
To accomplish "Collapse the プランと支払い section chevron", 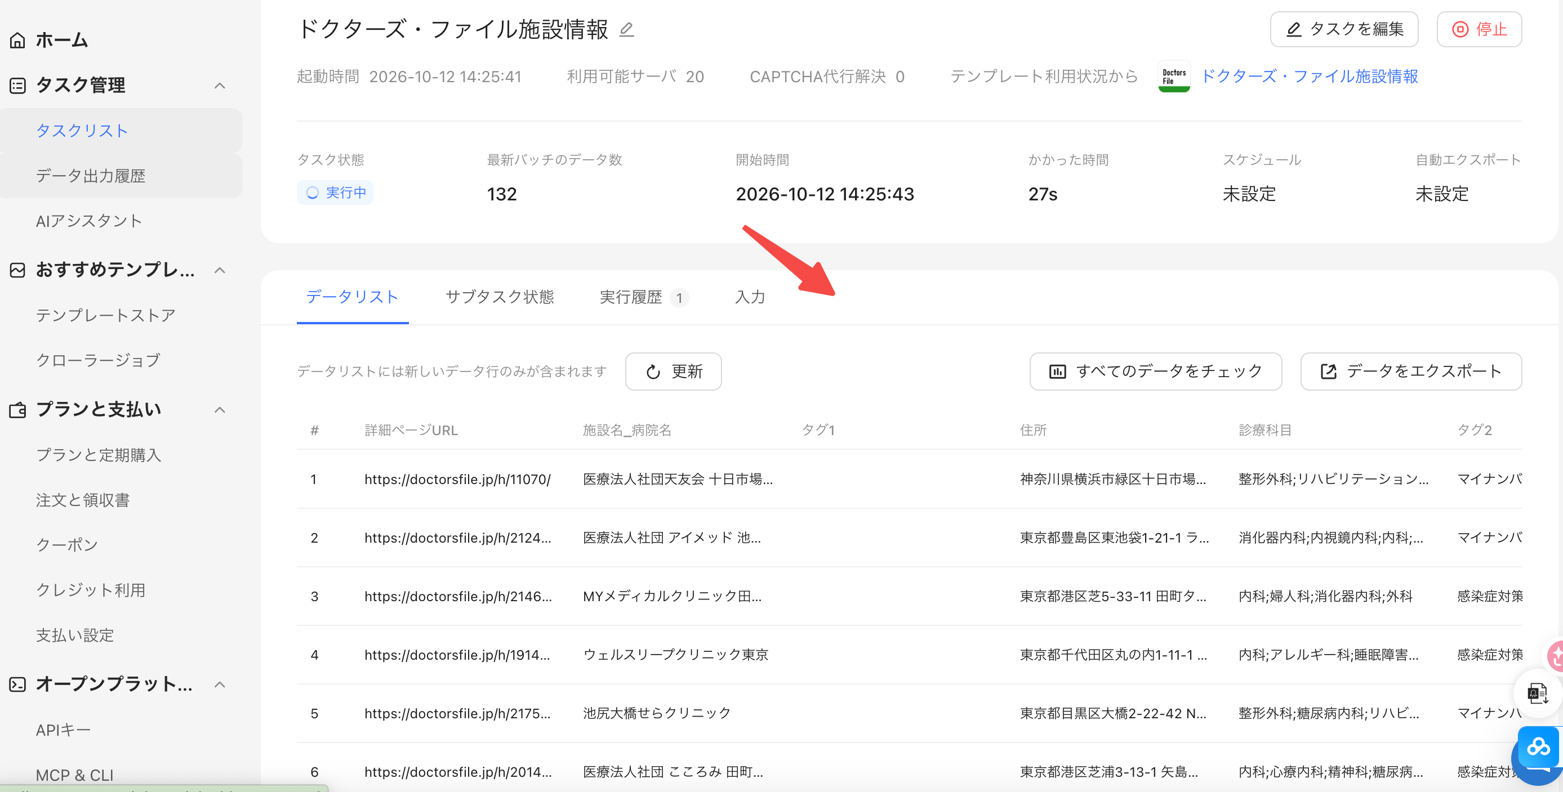I will click(x=220, y=410).
